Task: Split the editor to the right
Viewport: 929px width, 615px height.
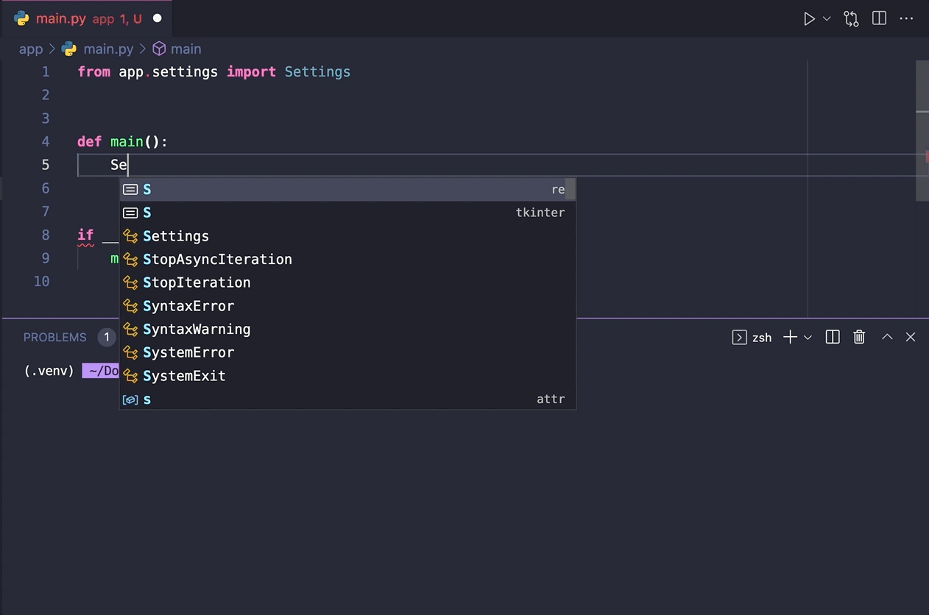Action: [879, 18]
